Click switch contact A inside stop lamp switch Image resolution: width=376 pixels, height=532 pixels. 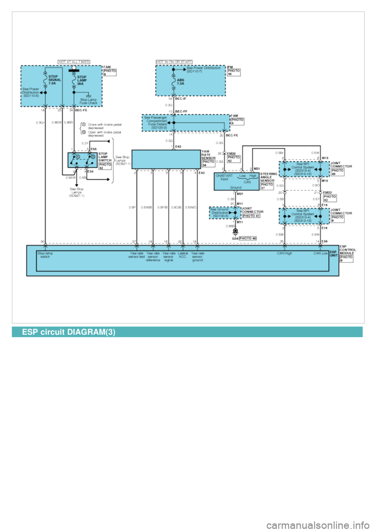78,157
